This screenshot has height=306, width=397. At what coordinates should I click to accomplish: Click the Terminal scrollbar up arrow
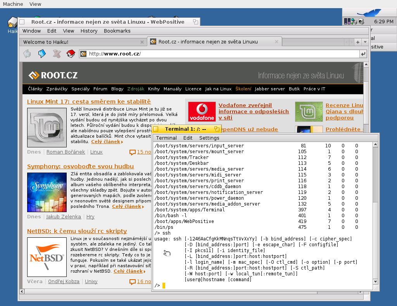(375, 144)
